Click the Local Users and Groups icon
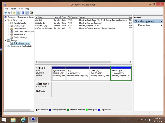Viewport: 165px width, 123px height. [x=12, y=32]
